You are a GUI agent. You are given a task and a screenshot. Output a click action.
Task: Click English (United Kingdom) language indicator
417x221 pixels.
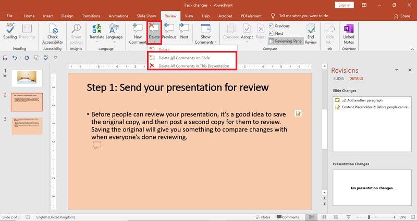[x=56, y=217]
